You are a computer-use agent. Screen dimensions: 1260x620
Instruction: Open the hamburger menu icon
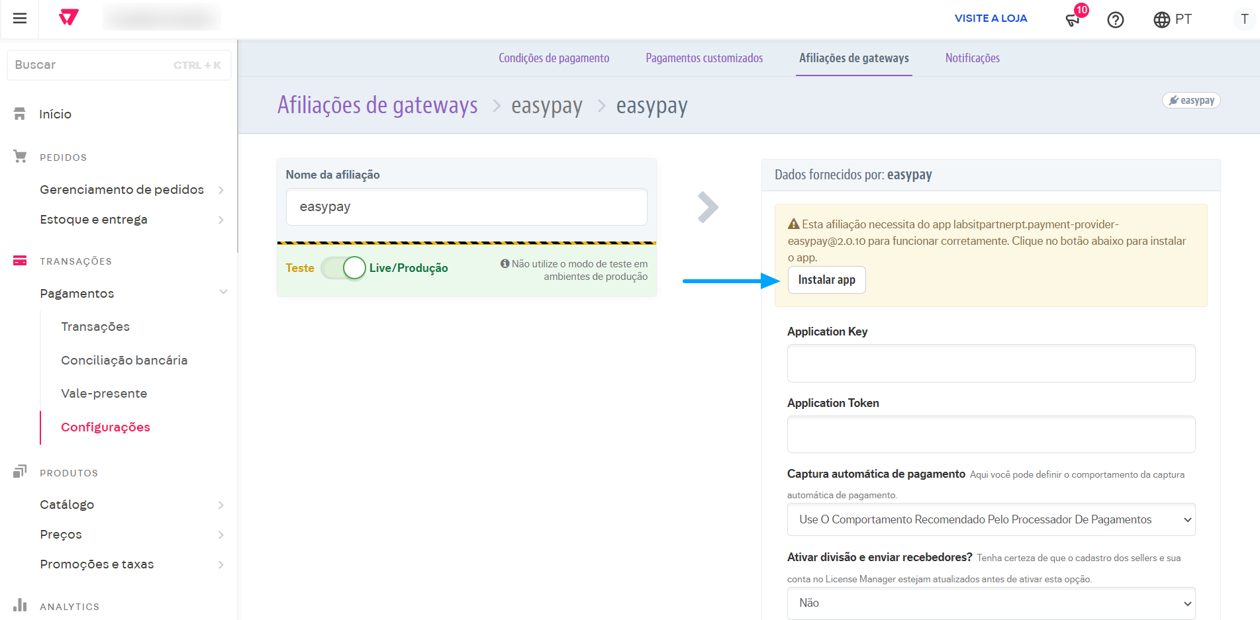[x=20, y=19]
